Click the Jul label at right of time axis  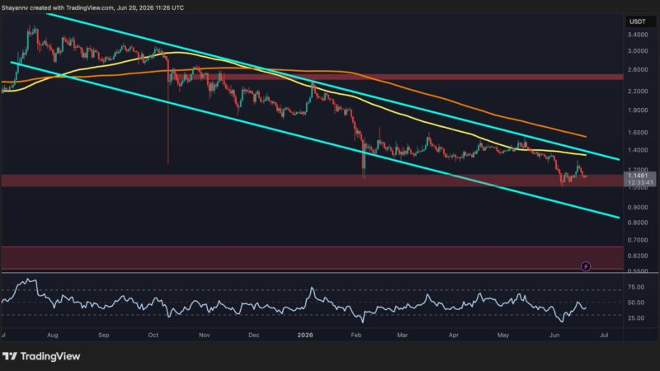tap(604, 336)
